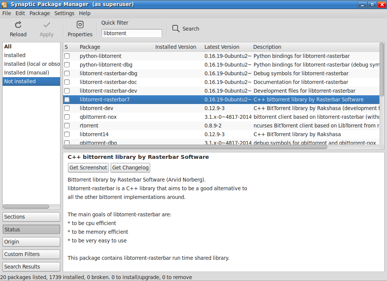This screenshot has width=387, height=281.
Task: Mark checkbox for rtorrent
Action: pos(67,126)
